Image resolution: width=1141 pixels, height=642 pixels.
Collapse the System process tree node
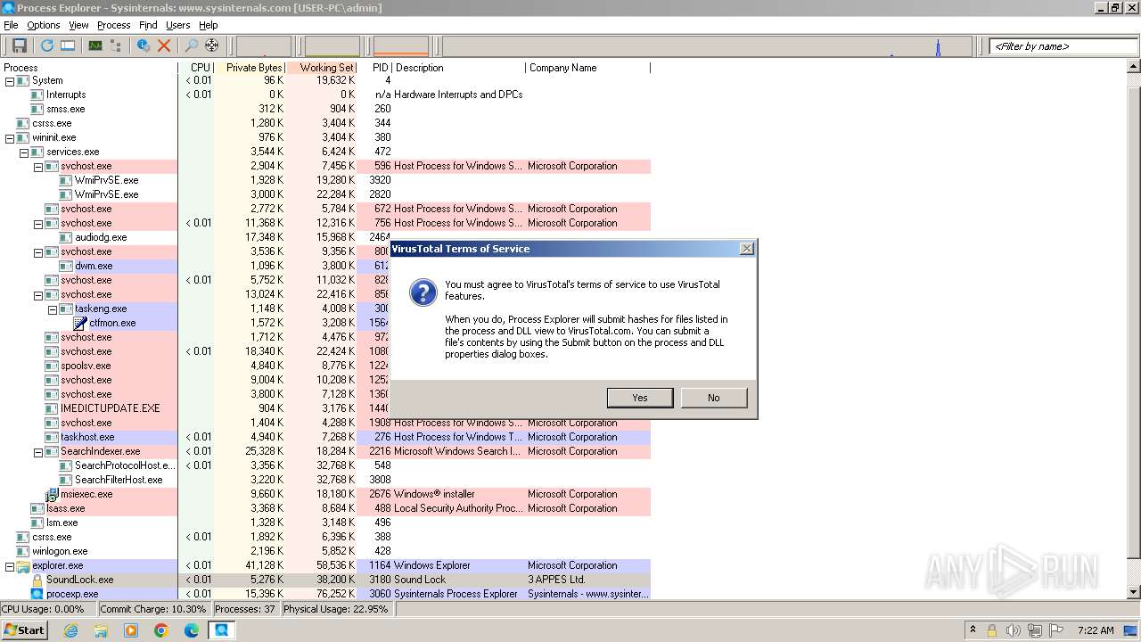click(x=10, y=80)
